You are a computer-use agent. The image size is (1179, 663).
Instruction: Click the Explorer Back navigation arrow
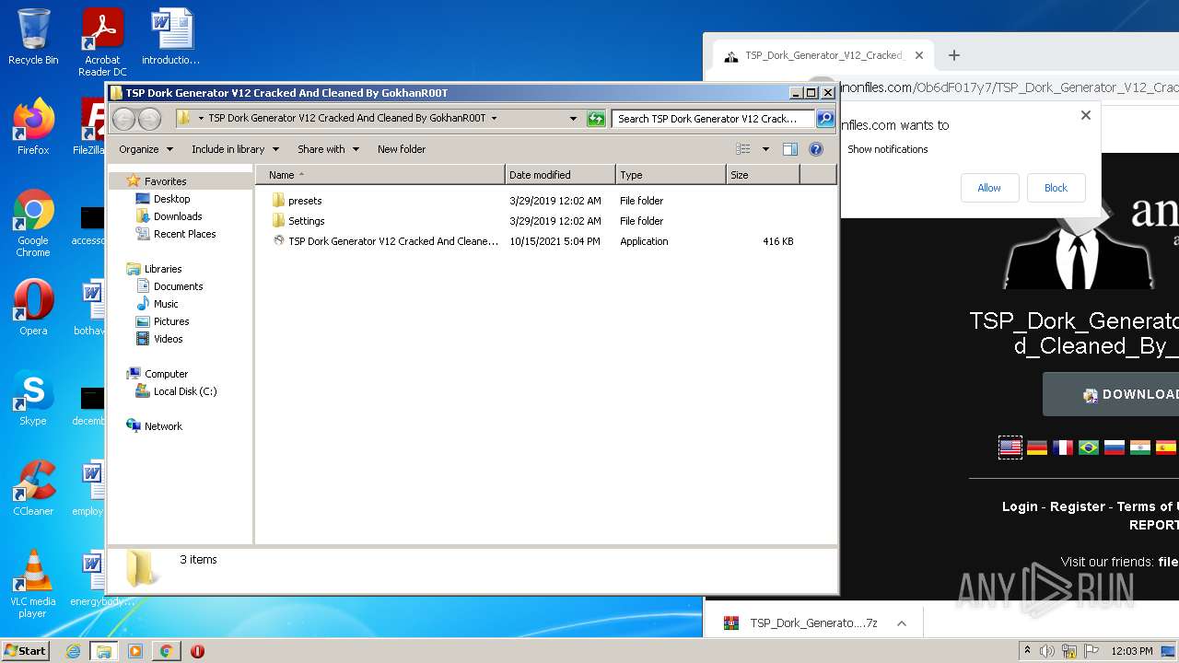(124, 119)
